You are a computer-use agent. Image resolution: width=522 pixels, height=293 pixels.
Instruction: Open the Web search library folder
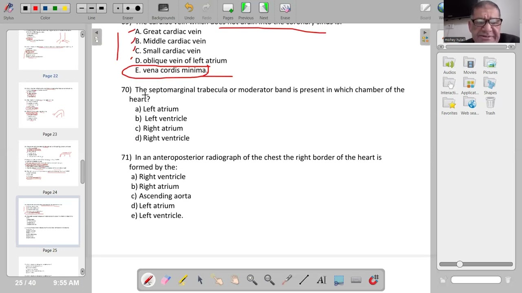pos(470,107)
